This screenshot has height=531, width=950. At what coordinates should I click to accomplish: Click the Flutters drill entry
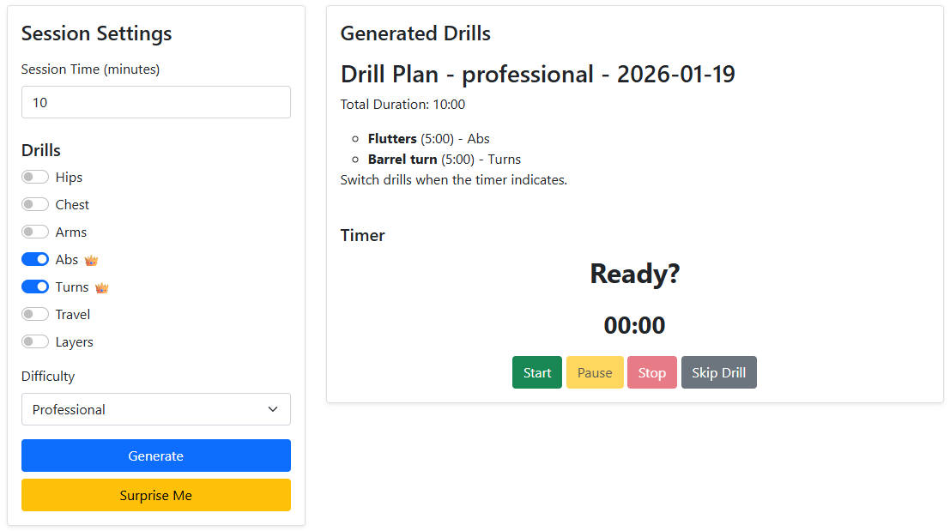click(392, 139)
